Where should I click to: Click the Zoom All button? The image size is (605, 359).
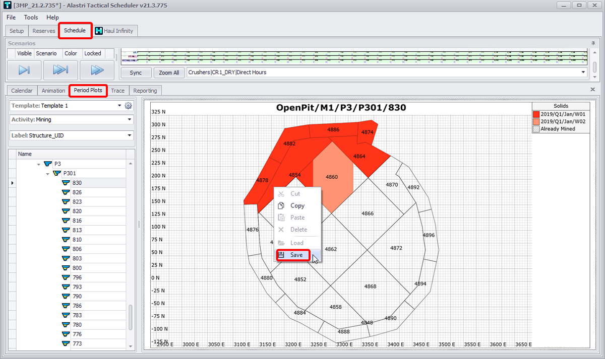pos(169,73)
